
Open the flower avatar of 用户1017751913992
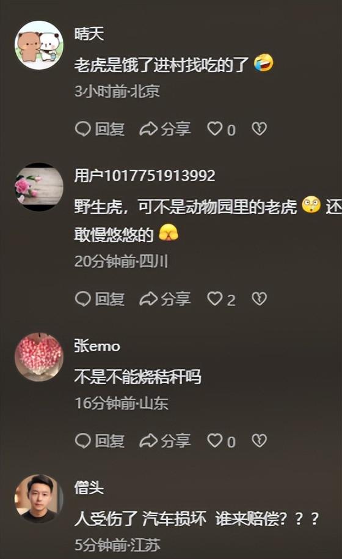[39, 187]
